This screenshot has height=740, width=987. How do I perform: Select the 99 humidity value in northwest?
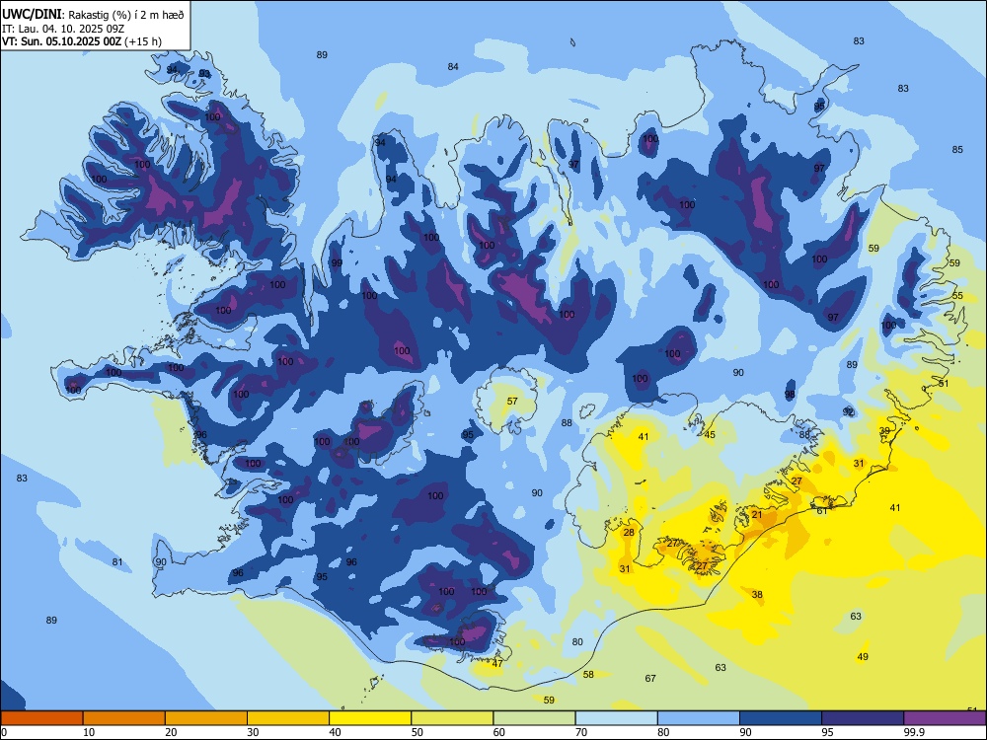(337, 263)
